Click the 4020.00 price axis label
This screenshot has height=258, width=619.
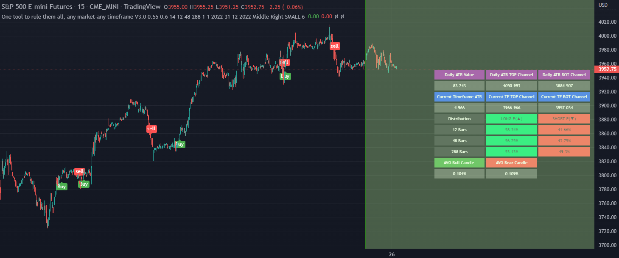pyautogui.click(x=607, y=22)
